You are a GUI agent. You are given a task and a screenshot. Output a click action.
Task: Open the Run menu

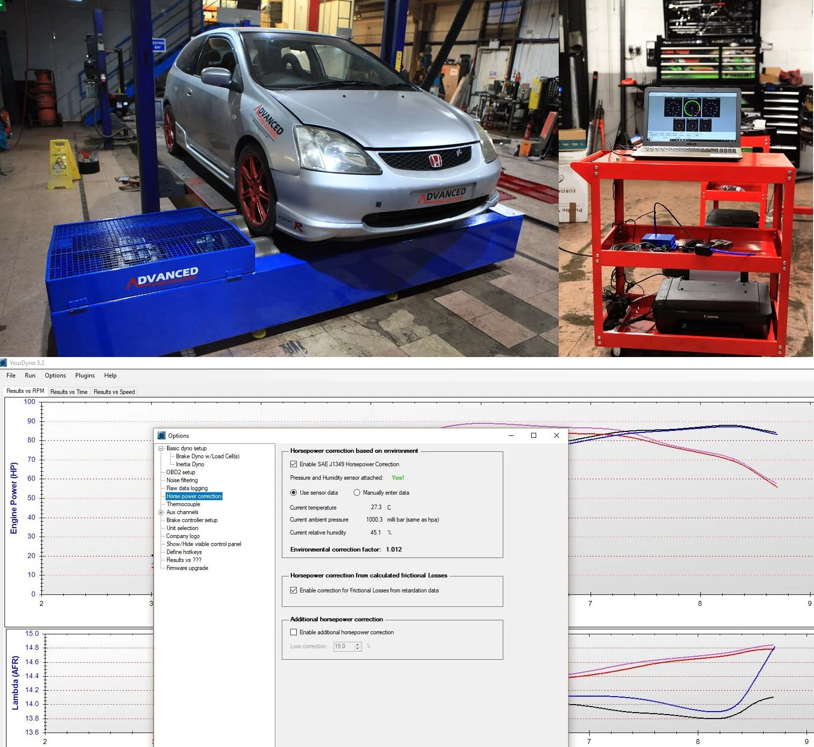30,375
